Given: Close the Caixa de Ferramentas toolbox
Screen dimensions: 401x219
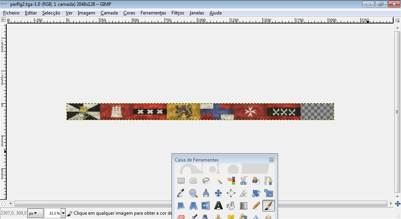Looking at the screenshot, I should pyautogui.click(x=271, y=160).
